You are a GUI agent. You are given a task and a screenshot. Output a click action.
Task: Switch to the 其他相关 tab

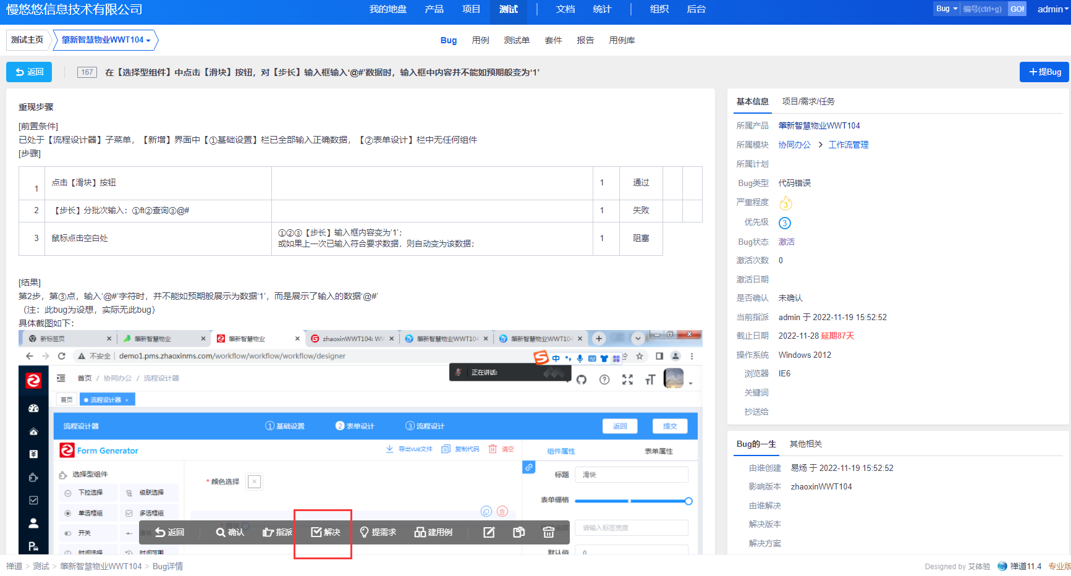pyautogui.click(x=805, y=444)
